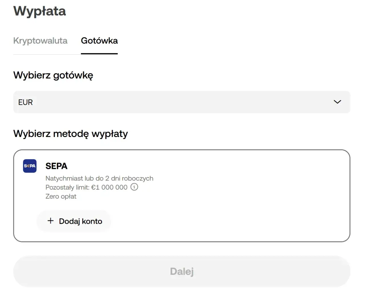
Task: Click the Wypłata page heading
Action: [x=39, y=11]
